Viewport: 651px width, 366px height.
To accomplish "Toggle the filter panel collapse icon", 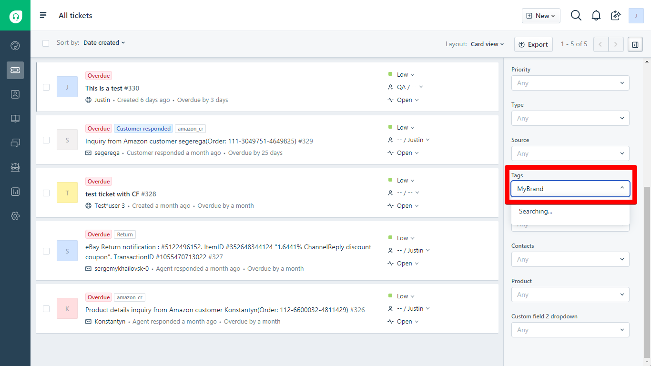I will 635,44.
